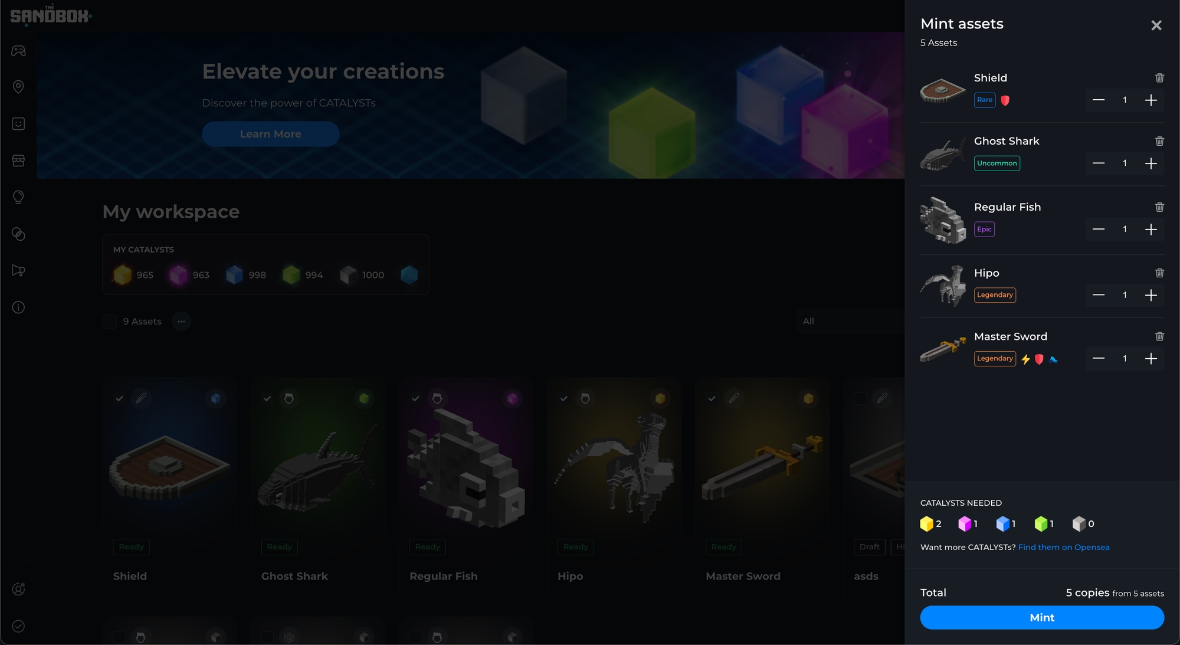Toggle the select-all 9 Assets checkbox
Screen dimensions: 1180x645
[110, 321]
